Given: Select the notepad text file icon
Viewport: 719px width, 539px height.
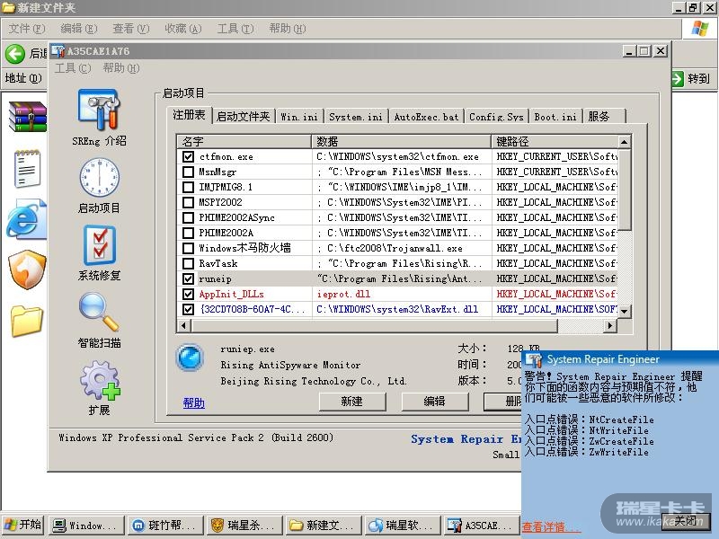Looking at the screenshot, I should tap(28, 169).
